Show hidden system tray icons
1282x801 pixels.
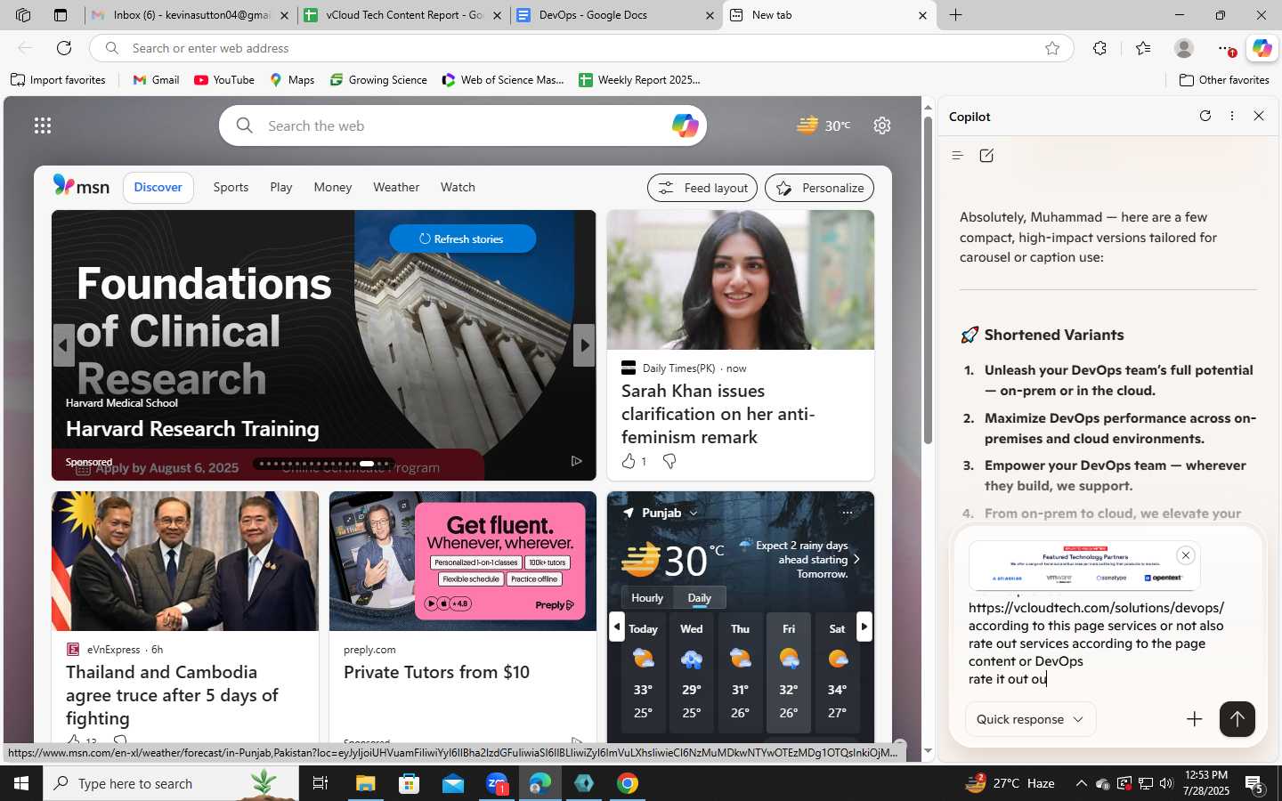[x=1081, y=783]
